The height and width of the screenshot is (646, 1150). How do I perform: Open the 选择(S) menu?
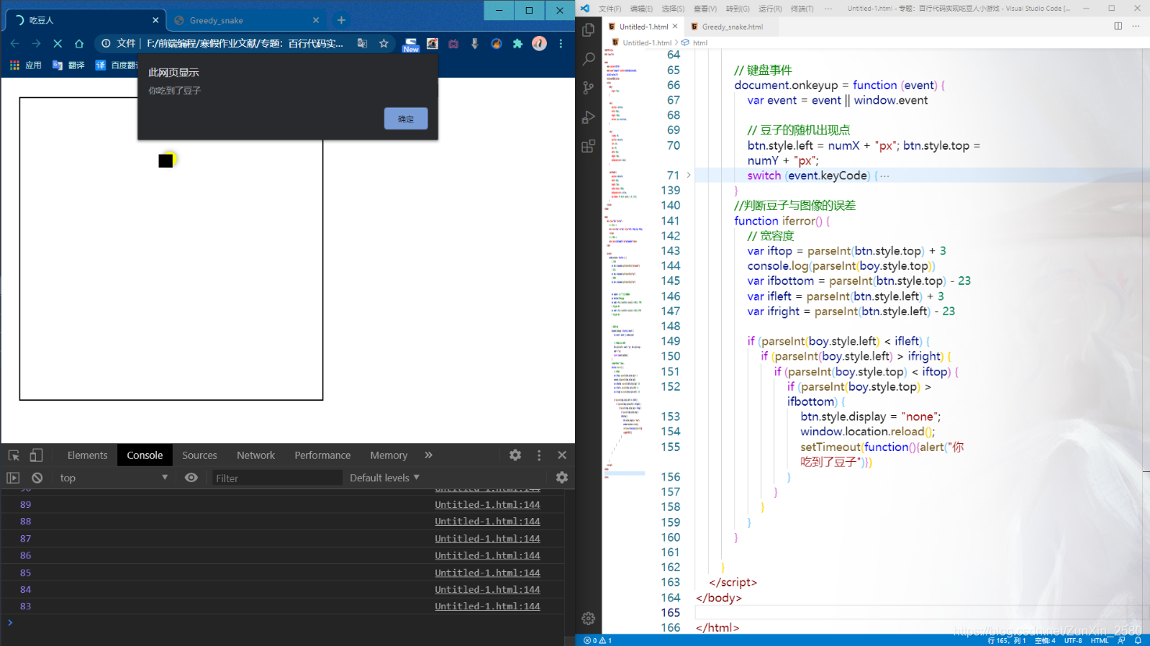[x=673, y=9]
